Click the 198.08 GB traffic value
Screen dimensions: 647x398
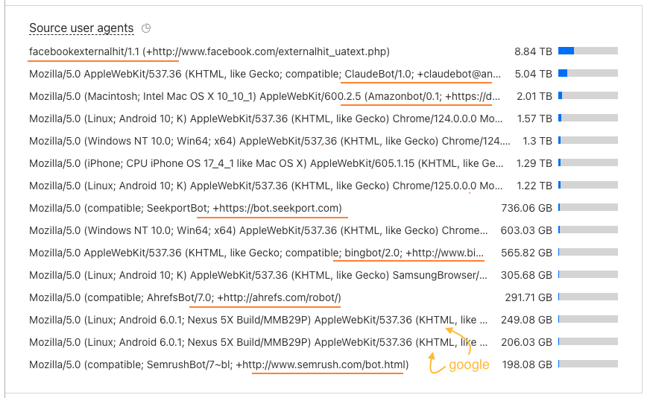(x=527, y=364)
